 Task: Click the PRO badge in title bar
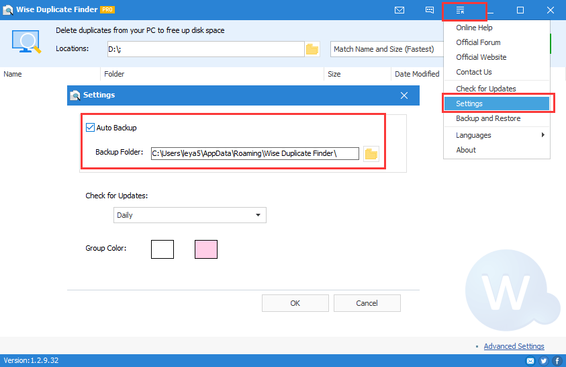coord(107,10)
